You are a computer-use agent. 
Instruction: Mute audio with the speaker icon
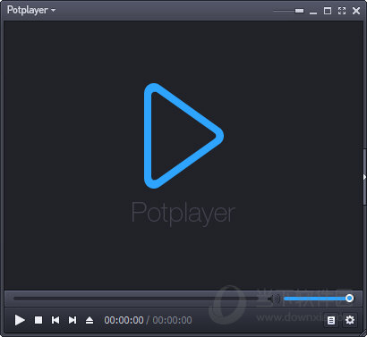(x=273, y=299)
